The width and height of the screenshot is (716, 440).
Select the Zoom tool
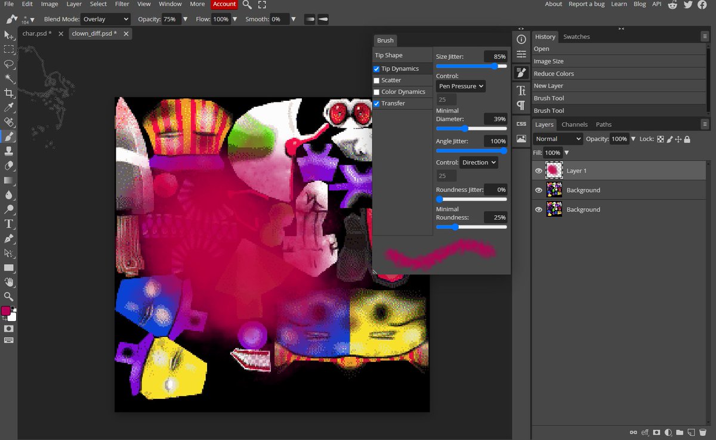9,296
